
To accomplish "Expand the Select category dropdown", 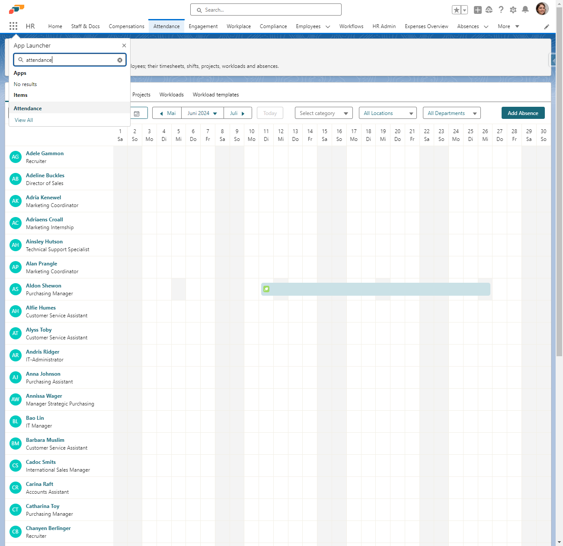I will pos(323,113).
